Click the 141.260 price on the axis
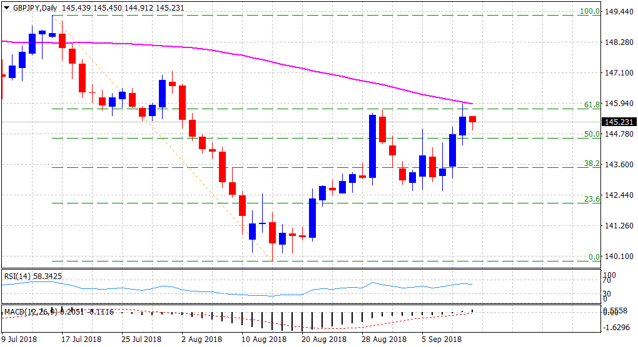The height and width of the screenshot is (347, 638). coord(618,226)
